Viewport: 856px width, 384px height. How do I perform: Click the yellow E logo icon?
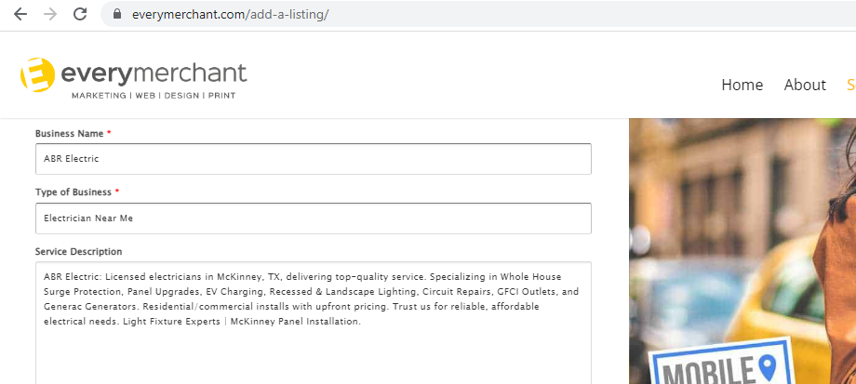37,74
